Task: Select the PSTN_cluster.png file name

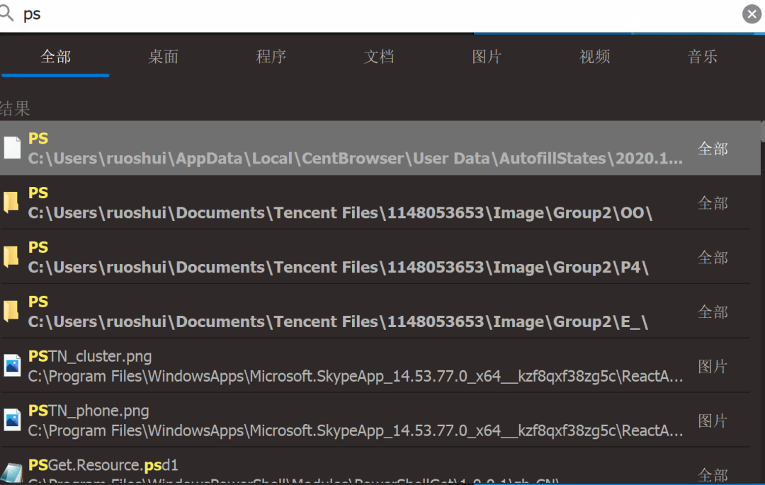Action: [x=90, y=357]
